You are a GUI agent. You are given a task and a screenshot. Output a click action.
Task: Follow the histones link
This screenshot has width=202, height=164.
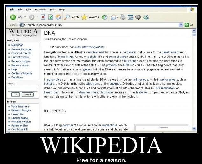[142, 92]
